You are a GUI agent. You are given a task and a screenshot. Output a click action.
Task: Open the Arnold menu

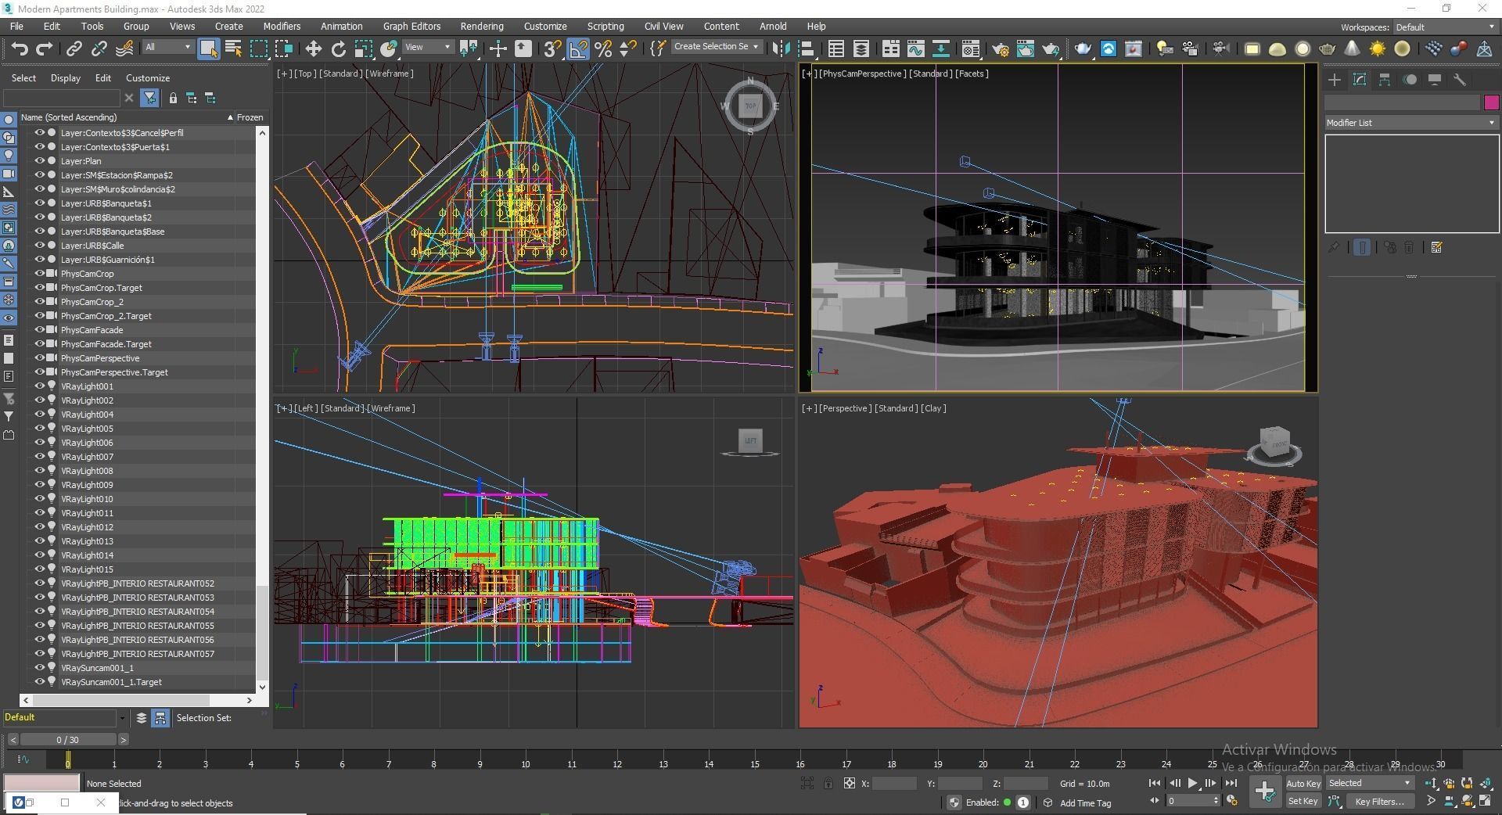coord(773,26)
